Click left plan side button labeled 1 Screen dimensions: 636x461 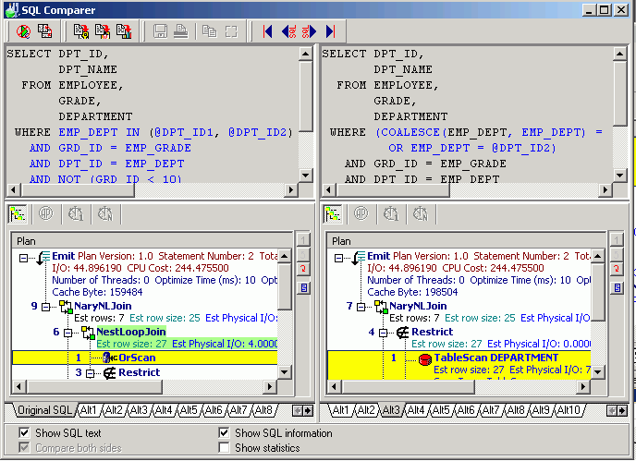tap(303, 240)
